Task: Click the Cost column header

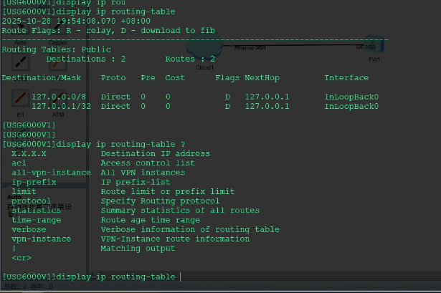Action: pos(175,78)
